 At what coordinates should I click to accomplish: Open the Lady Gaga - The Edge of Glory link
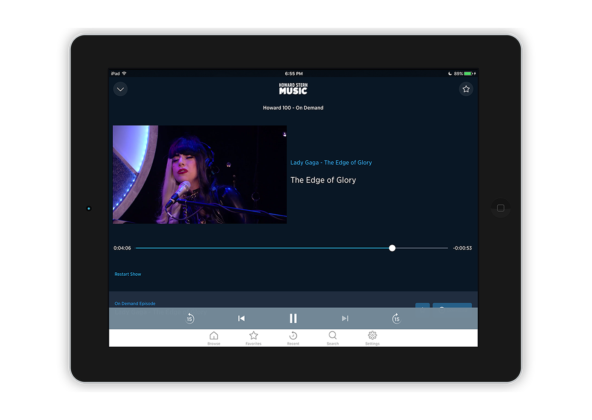point(331,163)
